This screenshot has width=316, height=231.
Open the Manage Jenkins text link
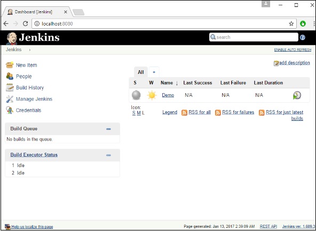pos(34,99)
